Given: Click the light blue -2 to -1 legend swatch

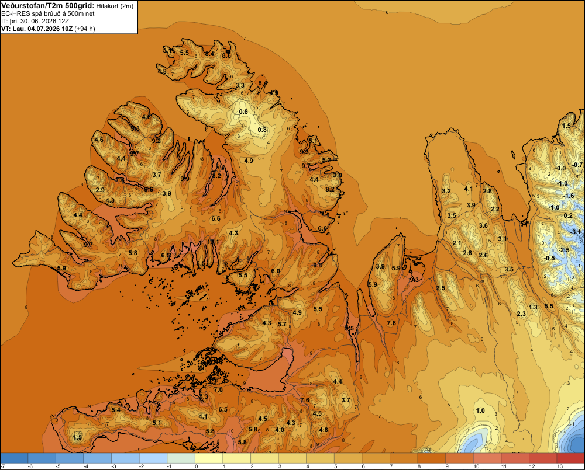Looking at the screenshot, I should (153, 458).
